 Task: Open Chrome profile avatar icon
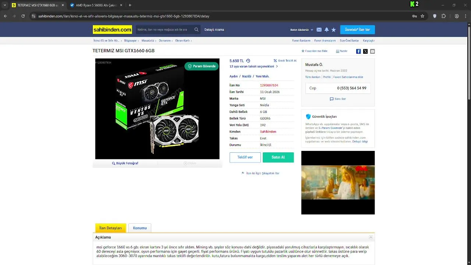coord(457,16)
